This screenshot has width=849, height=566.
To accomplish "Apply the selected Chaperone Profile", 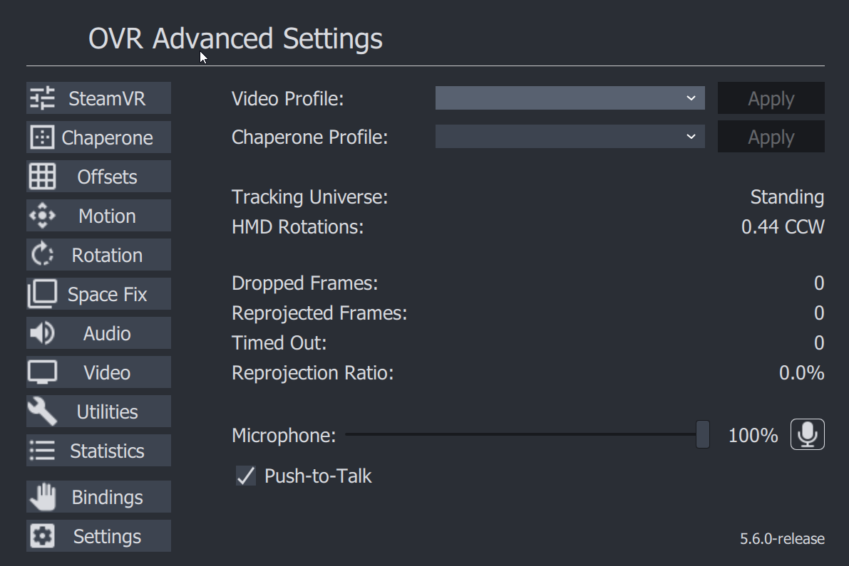I will point(771,137).
